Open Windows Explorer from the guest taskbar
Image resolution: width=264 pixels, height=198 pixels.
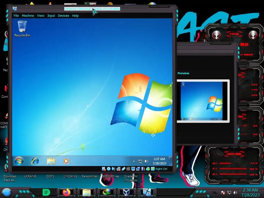point(51,161)
